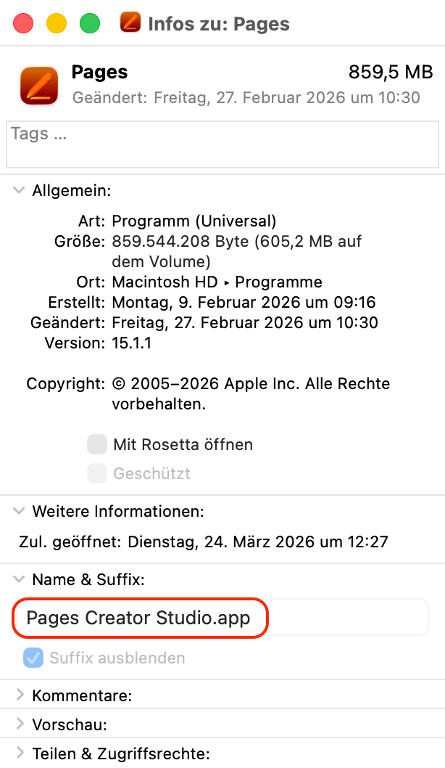Click the Tags input field
445x768 pixels.
pyautogui.click(x=222, y=144)
